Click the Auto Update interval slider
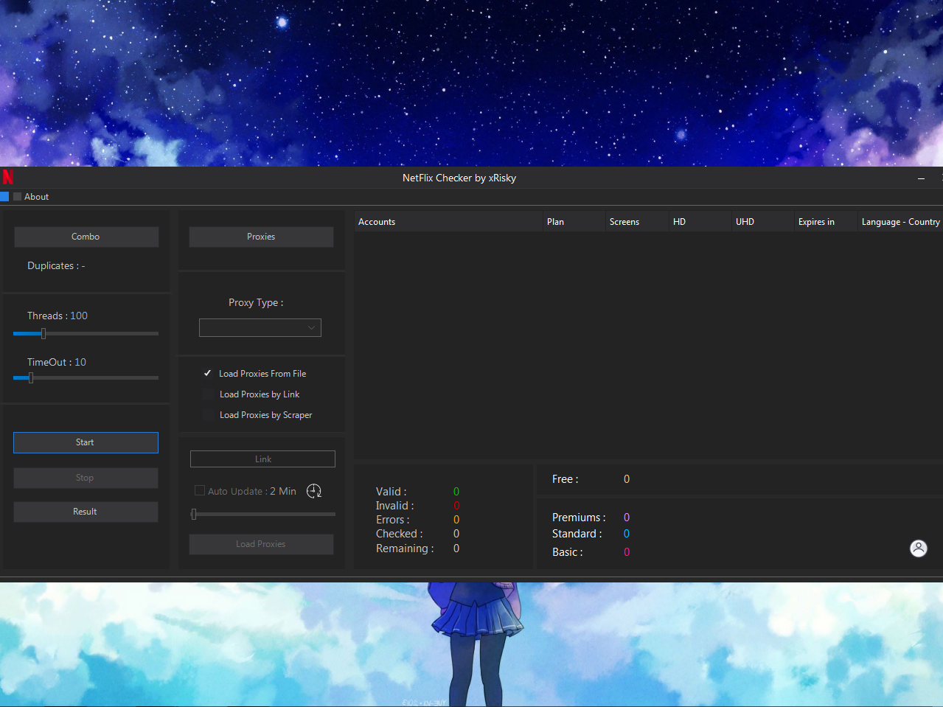This screenshot has height=707, width=943. [263, 514]
